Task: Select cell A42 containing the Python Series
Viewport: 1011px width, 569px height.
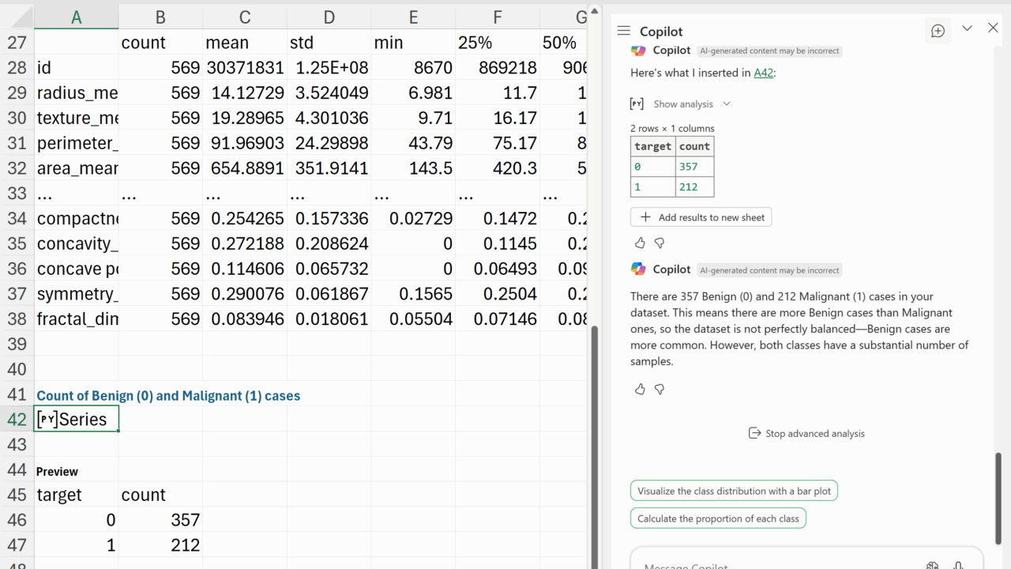Action: (x=77, y=419)
